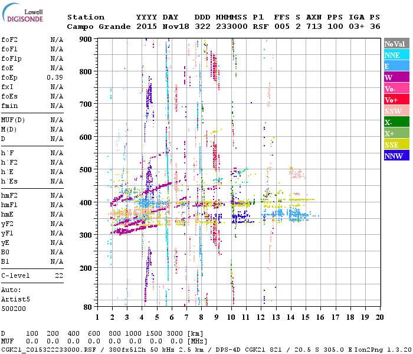Select the E blue legend swatch

[x=396, y=66]
